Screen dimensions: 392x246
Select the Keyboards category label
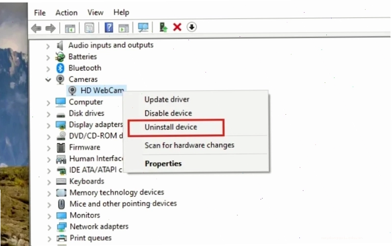coord(86,181)
